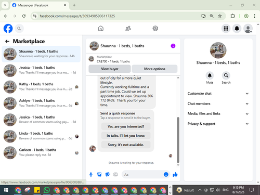Expand Media, files and links section
260x195 pixels.
pyautogui.click(x=218, y=114)
